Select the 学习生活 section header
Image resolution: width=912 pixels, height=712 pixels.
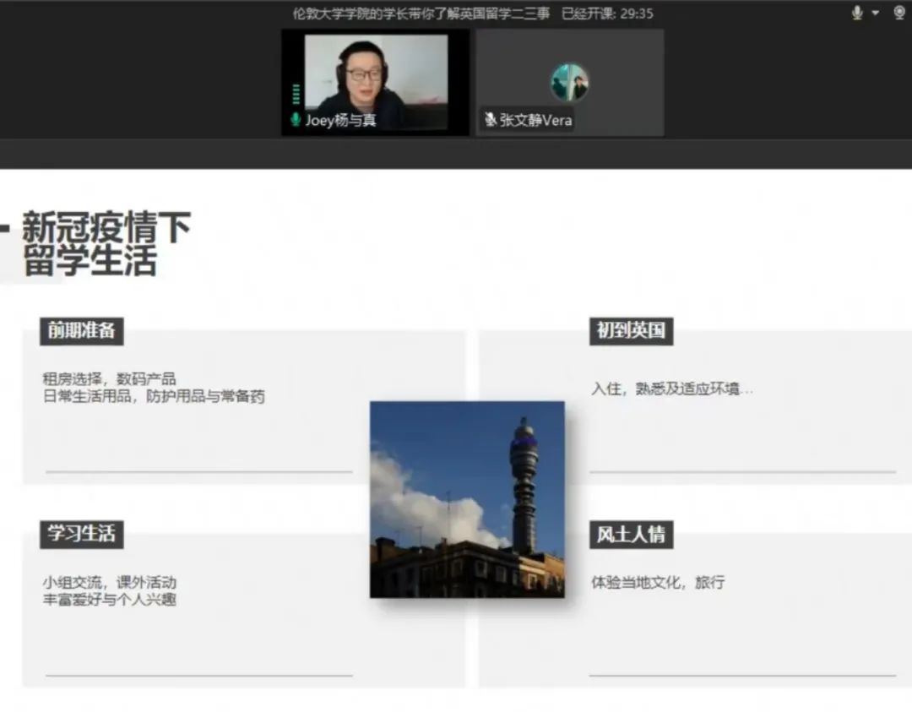[81, 534]
